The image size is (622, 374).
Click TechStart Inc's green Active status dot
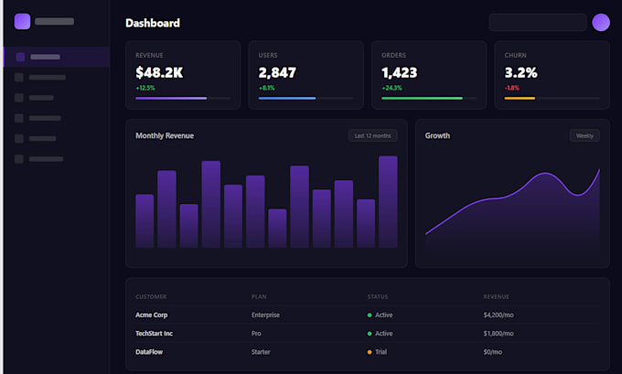370,334
